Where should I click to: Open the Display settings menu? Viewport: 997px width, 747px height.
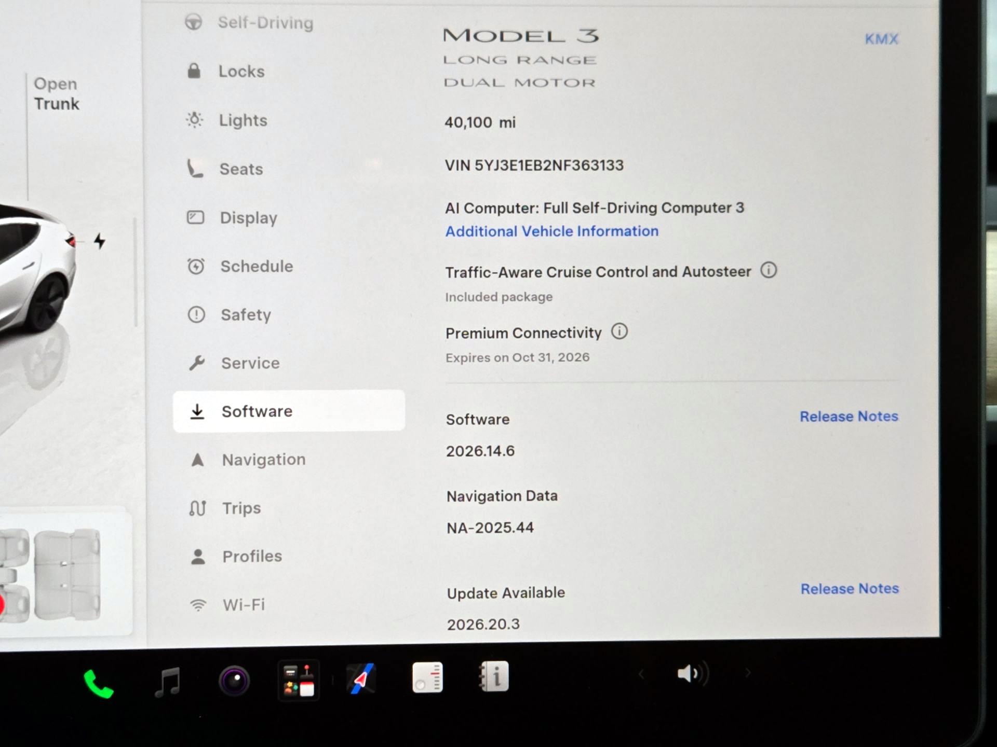[x=232, y=217]
